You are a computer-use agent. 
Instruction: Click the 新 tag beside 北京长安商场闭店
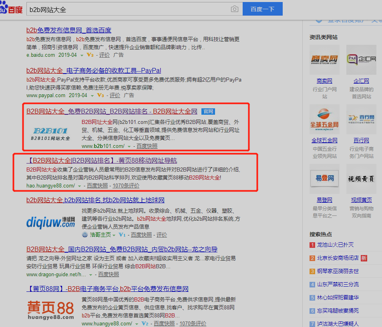tap(364, 258)
